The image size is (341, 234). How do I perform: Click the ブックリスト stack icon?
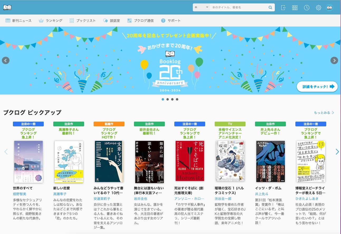(x=72, y=21)
